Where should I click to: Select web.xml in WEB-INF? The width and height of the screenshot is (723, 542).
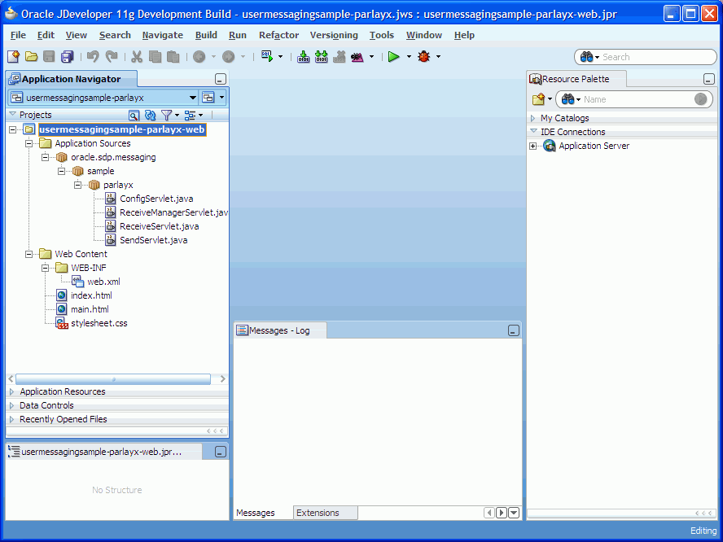pos(103,282)
